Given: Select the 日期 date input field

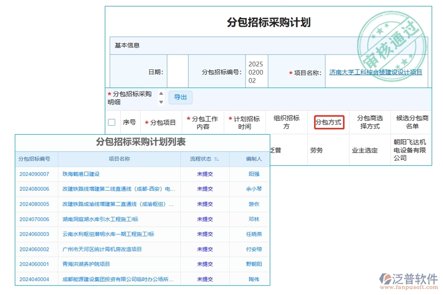Looking at the screenshot, I should 178,71.
